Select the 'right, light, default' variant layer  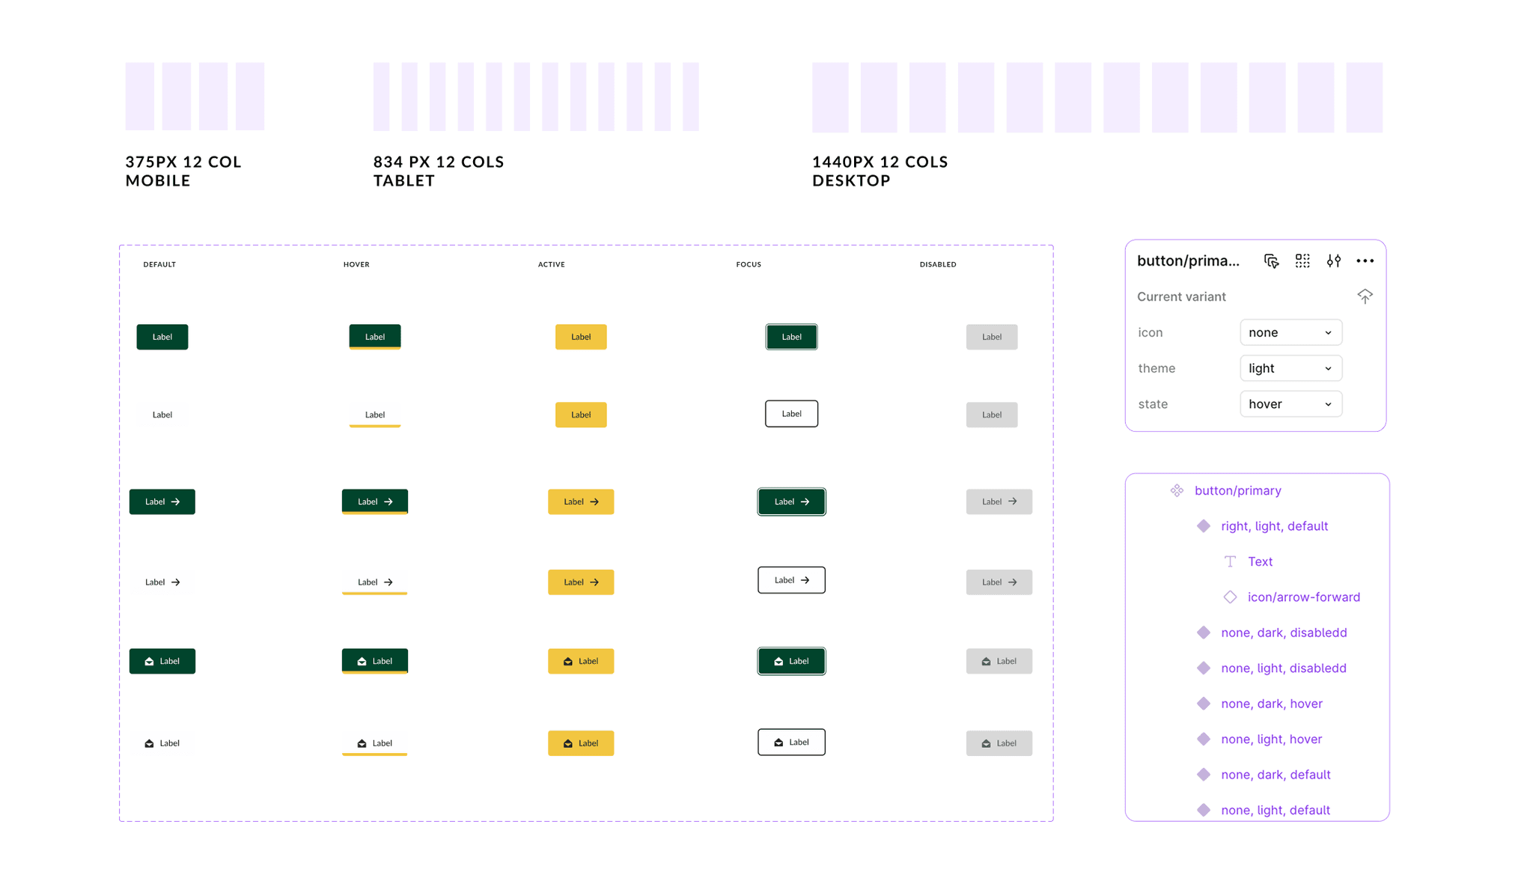[x=1274, y=526]
